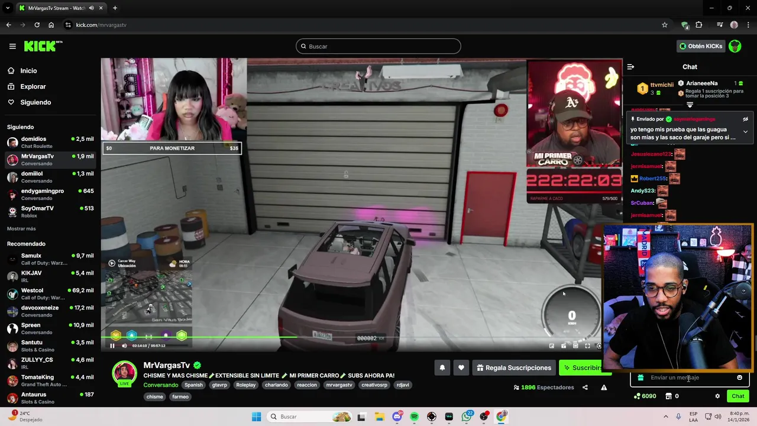
Task: Expand the list with Mostrar más
Action: click(x=21, y=228)
